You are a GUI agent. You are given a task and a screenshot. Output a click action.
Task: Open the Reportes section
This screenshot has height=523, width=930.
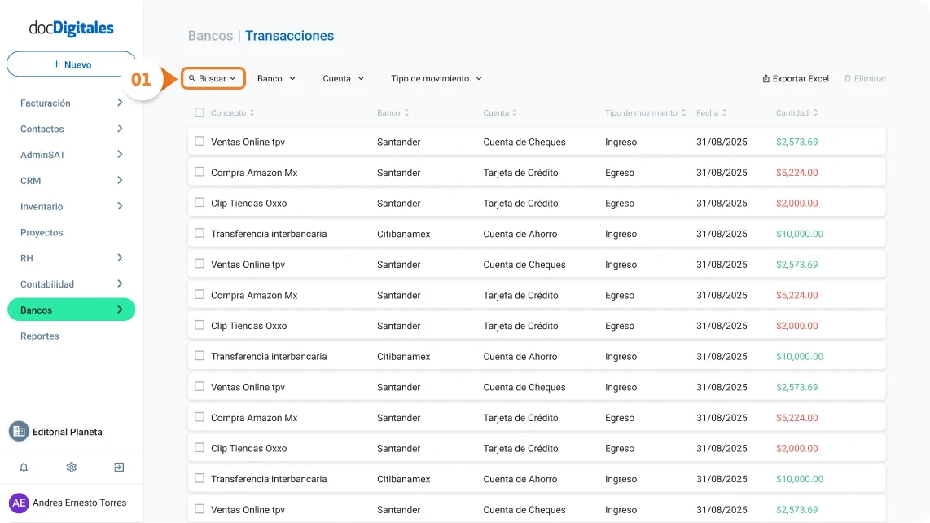pyautogui.click(x=39, y=336)
